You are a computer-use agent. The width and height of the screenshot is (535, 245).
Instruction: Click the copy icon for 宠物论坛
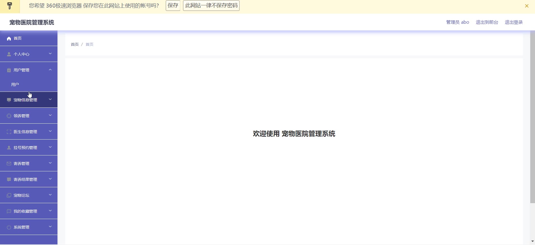point(9,196)
